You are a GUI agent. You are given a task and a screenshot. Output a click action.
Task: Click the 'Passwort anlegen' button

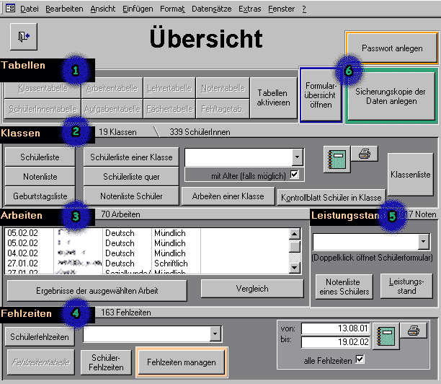(391, 48)
